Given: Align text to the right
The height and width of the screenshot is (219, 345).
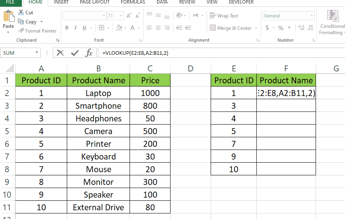Looking at the screenshot, I should pos(167,28).
